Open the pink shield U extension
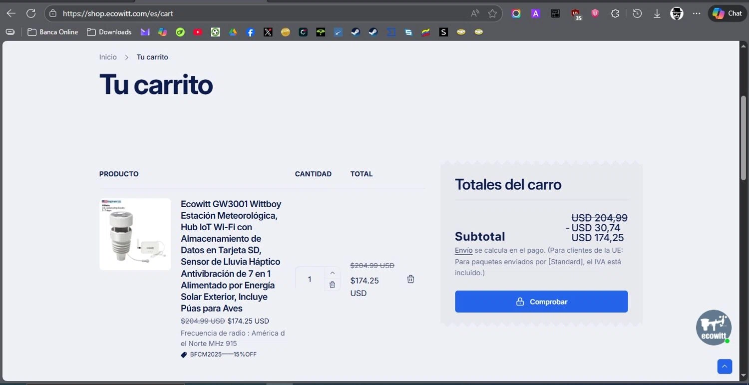The image size is (749, 385). click(x=595, y=13)
